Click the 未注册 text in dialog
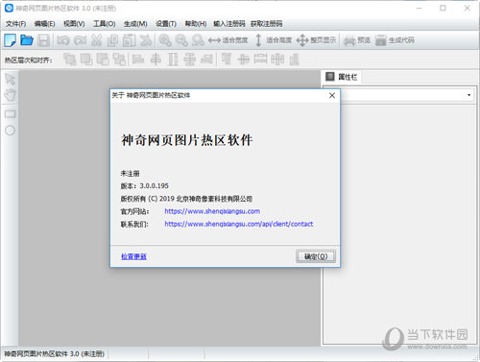 (130, 174)
